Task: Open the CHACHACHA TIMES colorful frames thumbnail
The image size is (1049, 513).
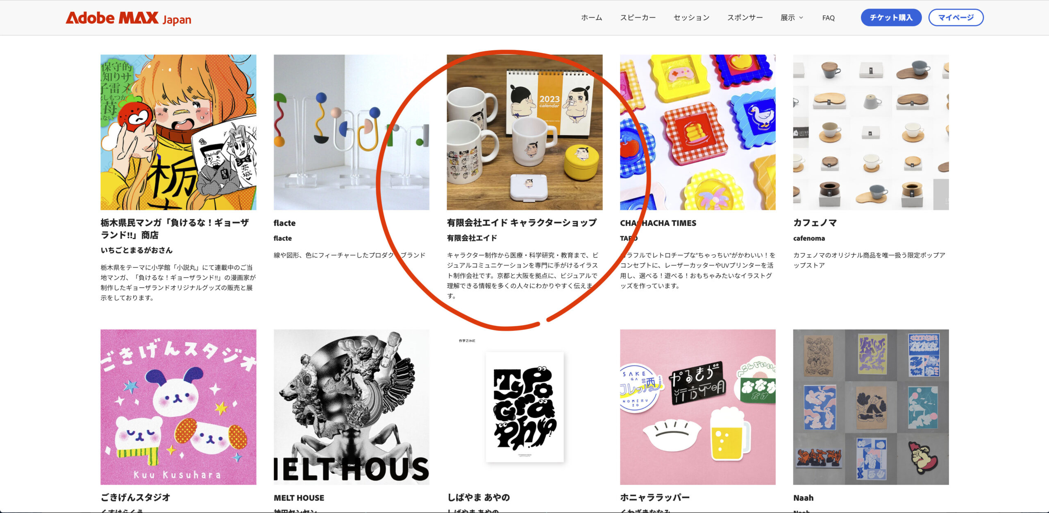Action: tap(697, 132)
